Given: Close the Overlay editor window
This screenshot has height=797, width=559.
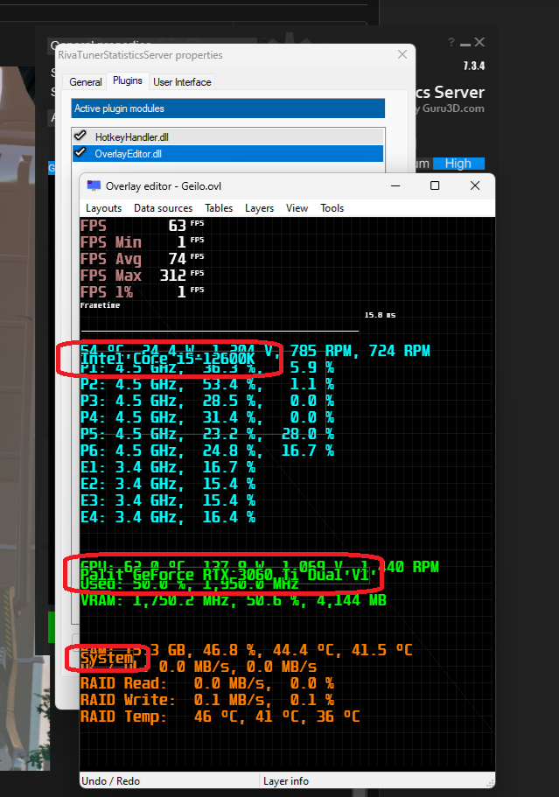Looking at the screenshot, I should pyautogui.click(x=475, y=185).
